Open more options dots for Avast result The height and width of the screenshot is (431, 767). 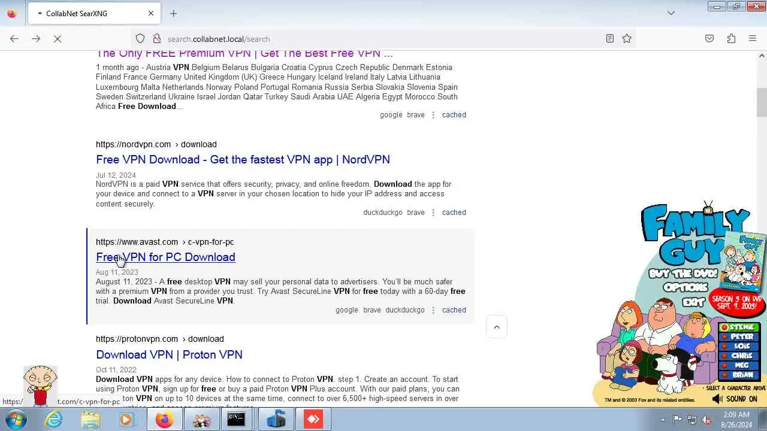pos(433,310)
